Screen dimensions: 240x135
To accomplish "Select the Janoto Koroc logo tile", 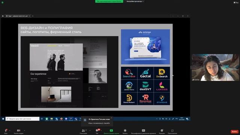I will 129,86.
